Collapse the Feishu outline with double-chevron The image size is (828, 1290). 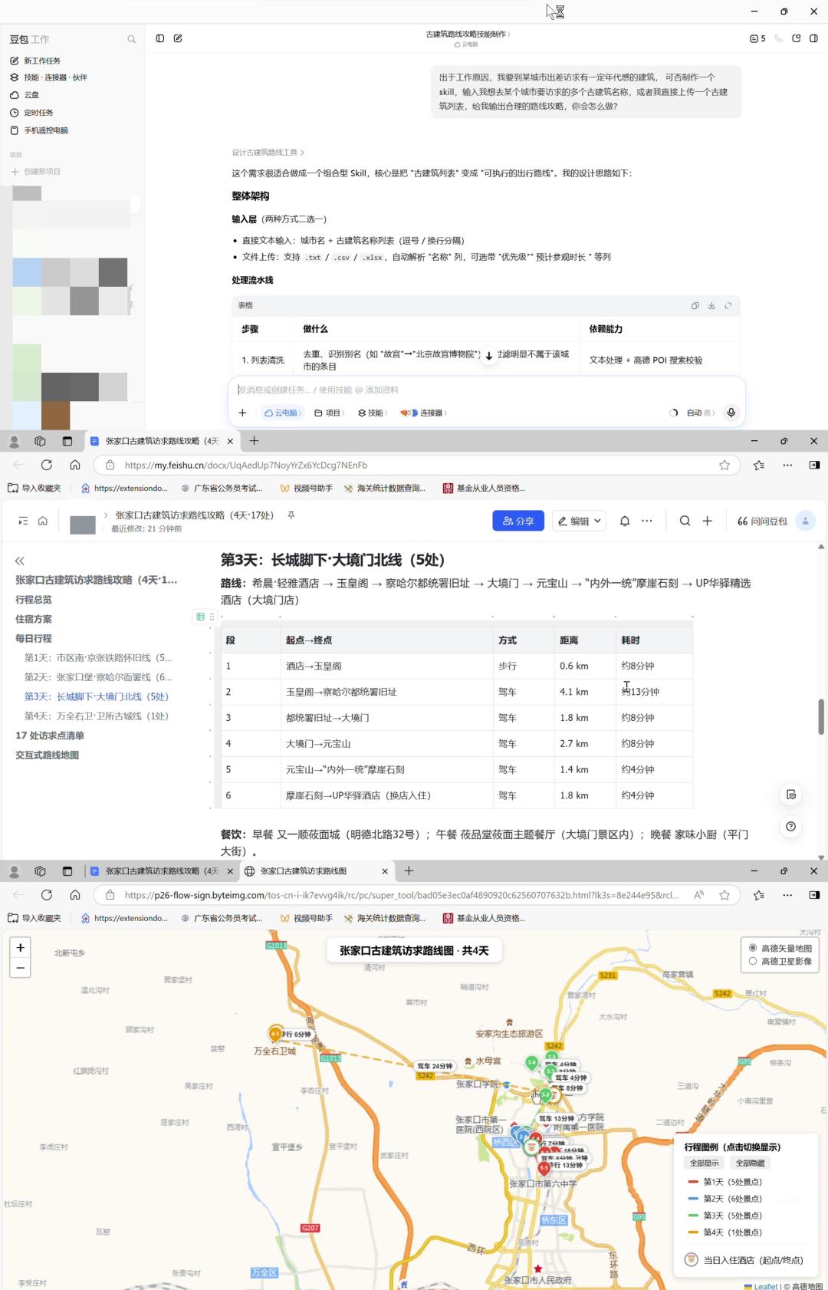click(x=20, y=561)
